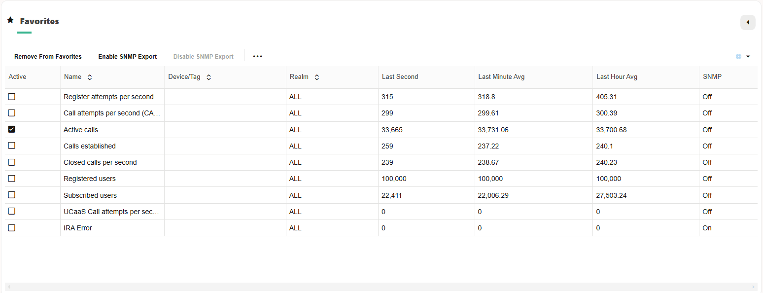
Task: Collapse the panel using the top-right arrow button
Action: pos(748,22)
